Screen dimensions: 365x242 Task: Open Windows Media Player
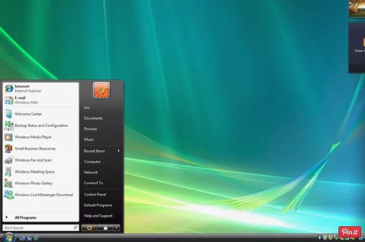click(33, 137)
